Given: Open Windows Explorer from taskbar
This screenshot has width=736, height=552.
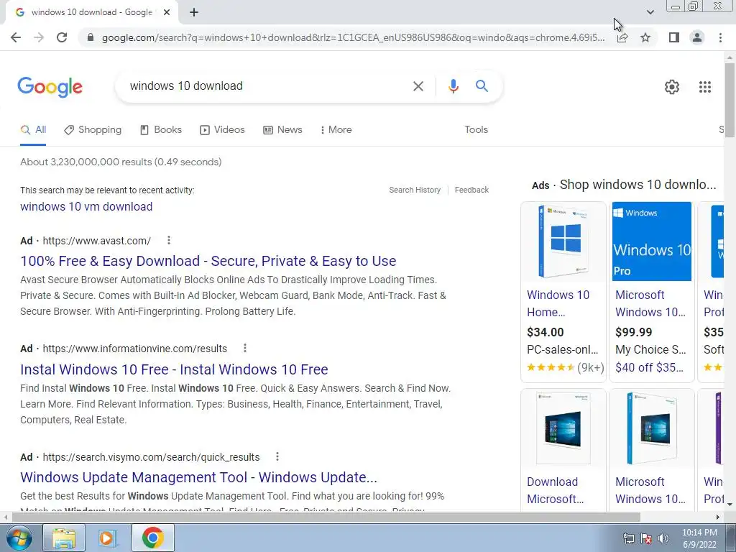Looking at the screenshot, I should [64, 538].
